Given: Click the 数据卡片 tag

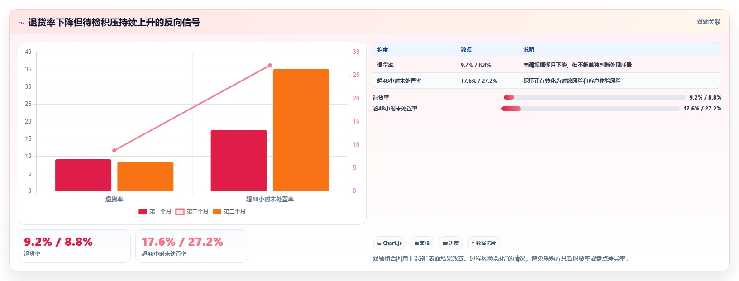Looking at the screenshot, I should coord(483,243).
